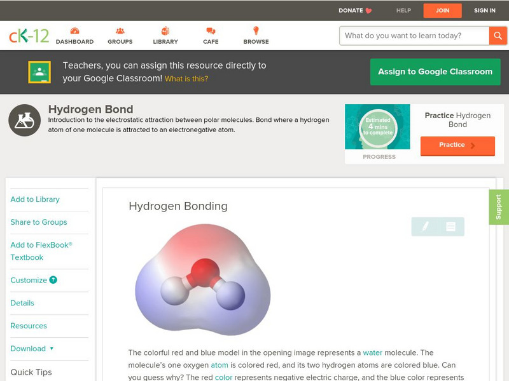Open the 'color' hyperlink in the paragraph

(x=224, y=377)
